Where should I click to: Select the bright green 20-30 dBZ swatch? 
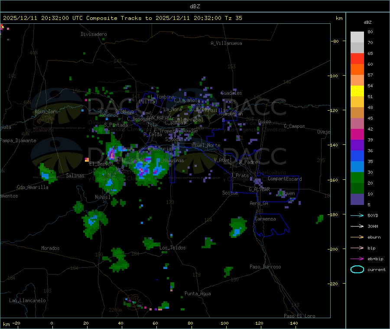click(357, 177)
